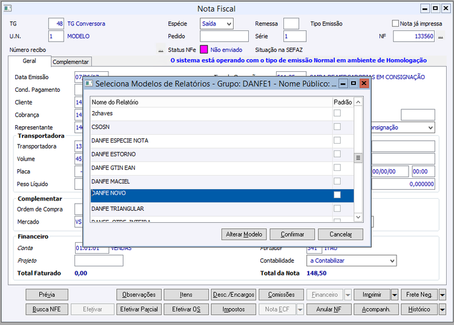
Task: Tick Padrão checkbox for CSOSN
Action: pyautogui.click(x=337, y=126)
